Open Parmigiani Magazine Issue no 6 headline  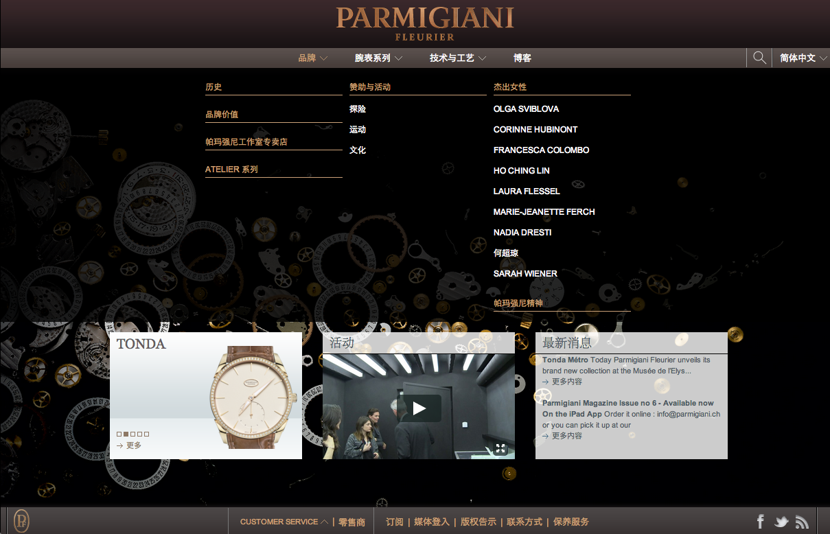(x=628, y=408)
